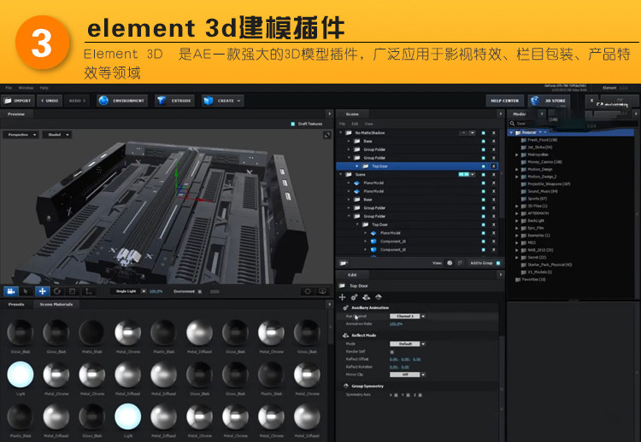Toggle visibility square of No Matte Shadow

(483, 133)
